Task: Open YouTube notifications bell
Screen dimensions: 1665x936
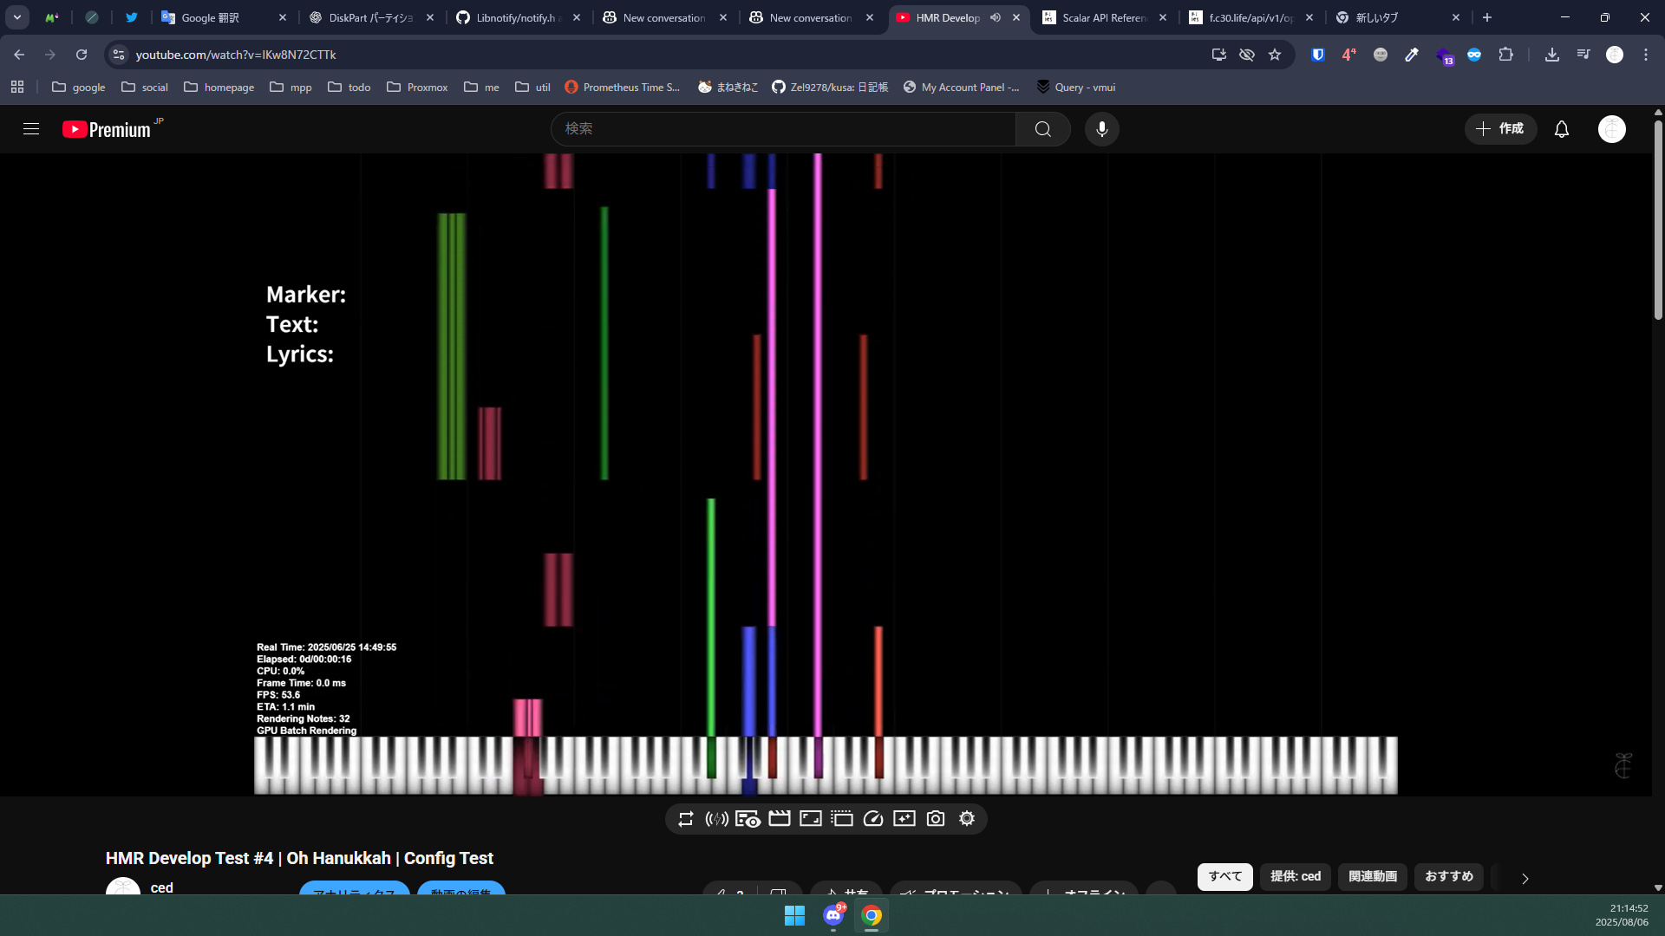Action: (x=1561, y=129)
